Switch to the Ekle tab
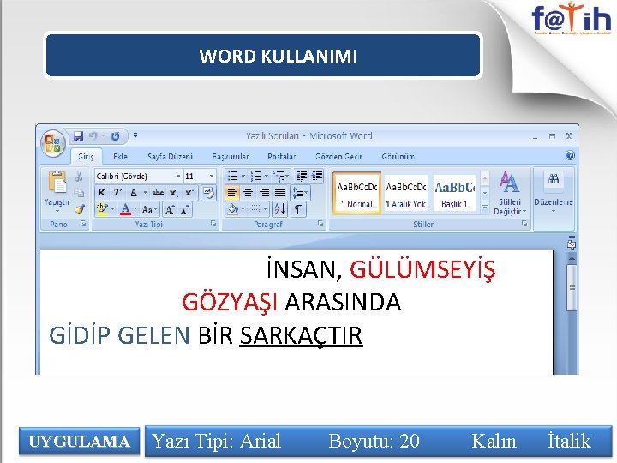Viewport: 617px width, 463px height. click(120, 157)
